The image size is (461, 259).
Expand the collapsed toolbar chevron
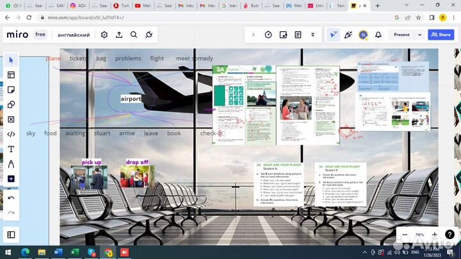click(253, 35)
